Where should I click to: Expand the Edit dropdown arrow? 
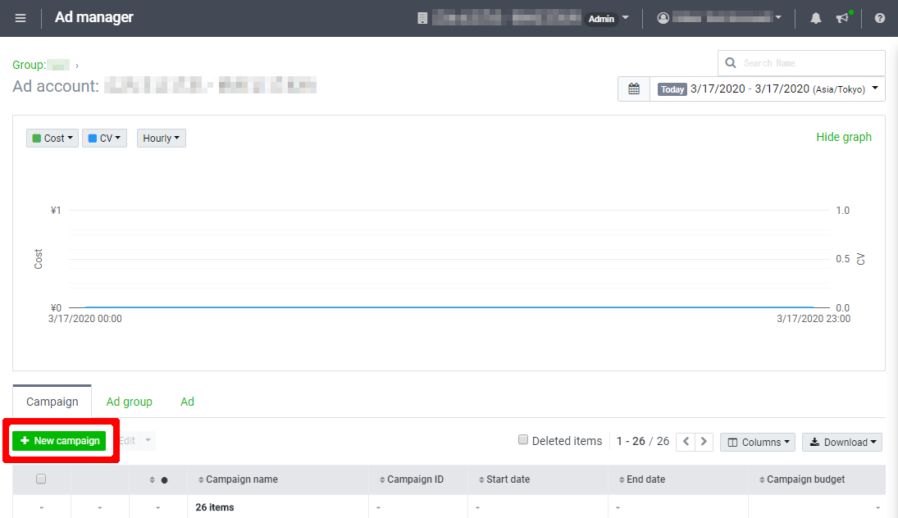point(148,440)
